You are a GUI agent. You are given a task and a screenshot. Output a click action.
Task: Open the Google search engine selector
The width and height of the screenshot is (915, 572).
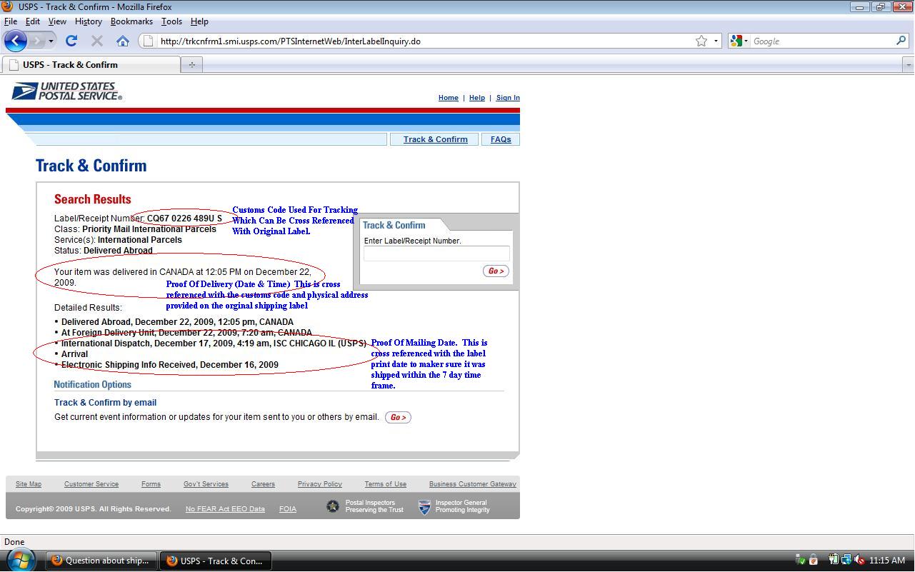pyautogui.click(x=739, y=41)
